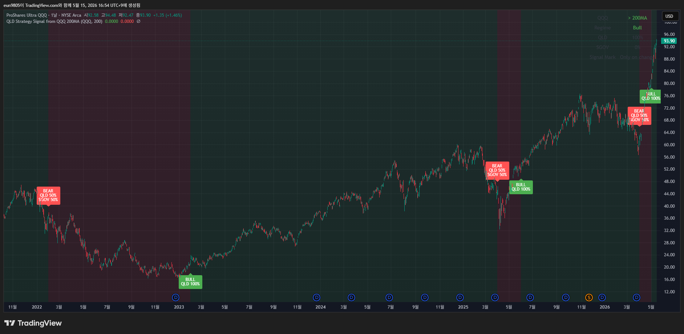Image resolution: width=684 pixels, height=334 pixels.
Task: Click the +1.35 (+1.46%) change value
Action: point(167,15)
